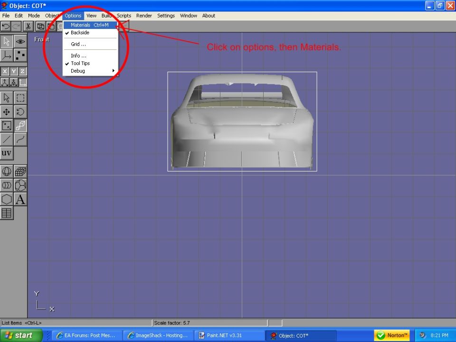Image resolution: width=456 pixels, height=342 pixels.
Task: Choose object coordinate system icon
Action: tap(14, 83)
